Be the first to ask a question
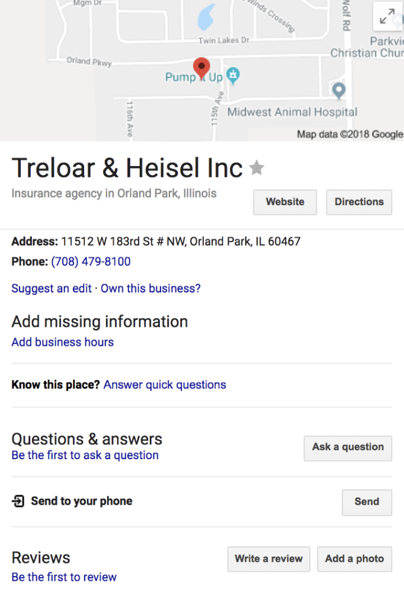Image resolution: width=404 pixels, height=598 pixels. (x=85, y=455)
